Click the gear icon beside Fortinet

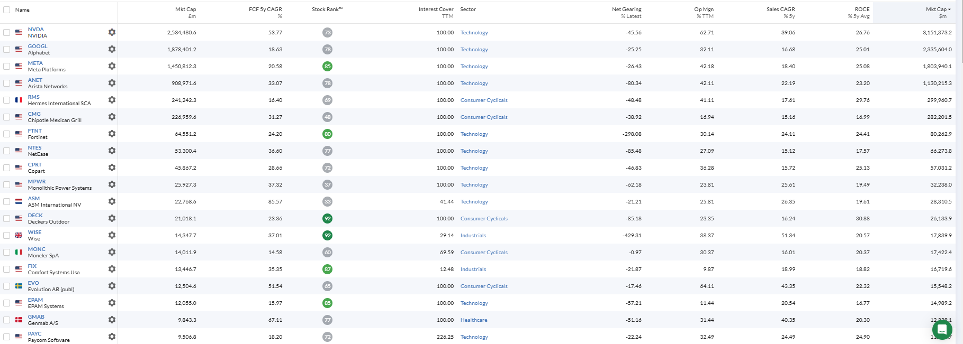coord(112,134)
